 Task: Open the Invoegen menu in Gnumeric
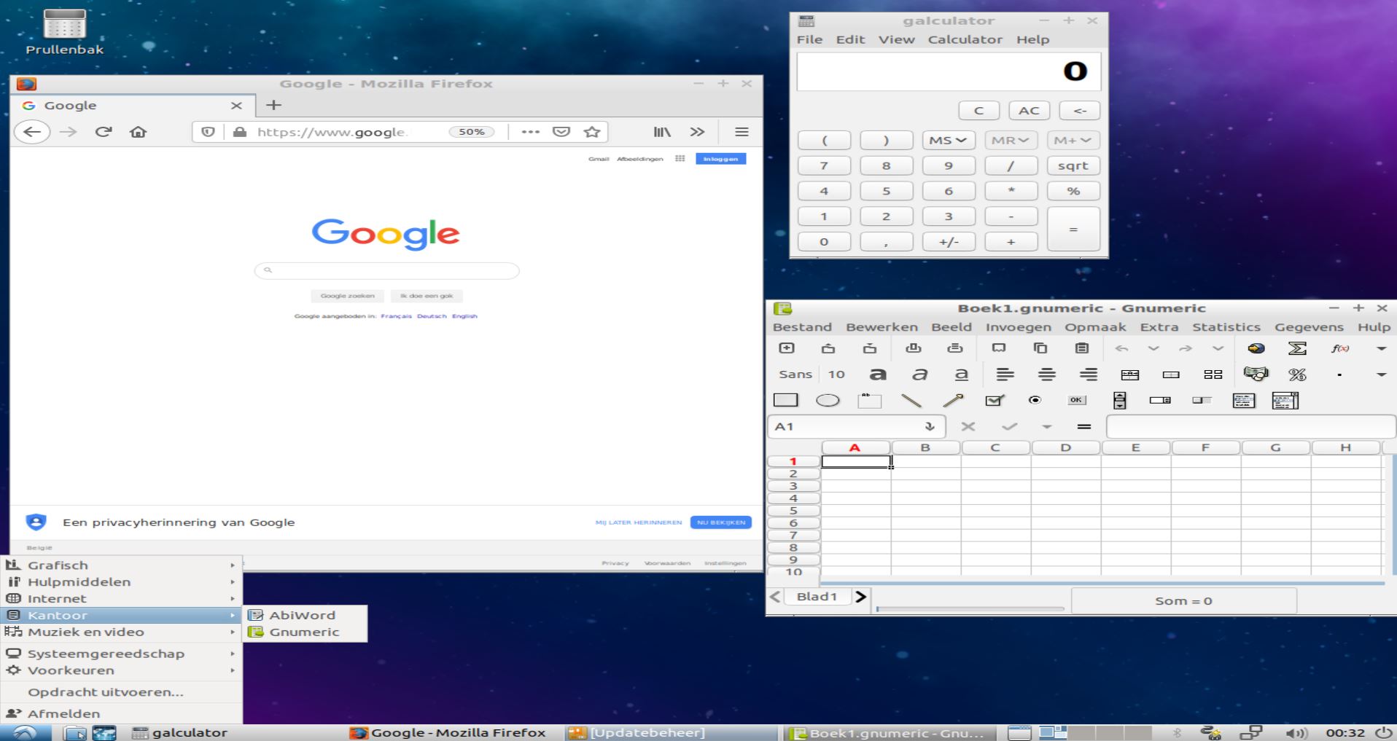[x=1018, y=327]
